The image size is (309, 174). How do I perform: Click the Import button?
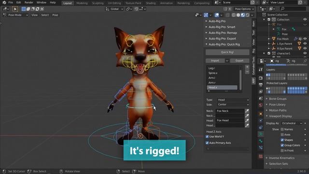coord(215,61)
